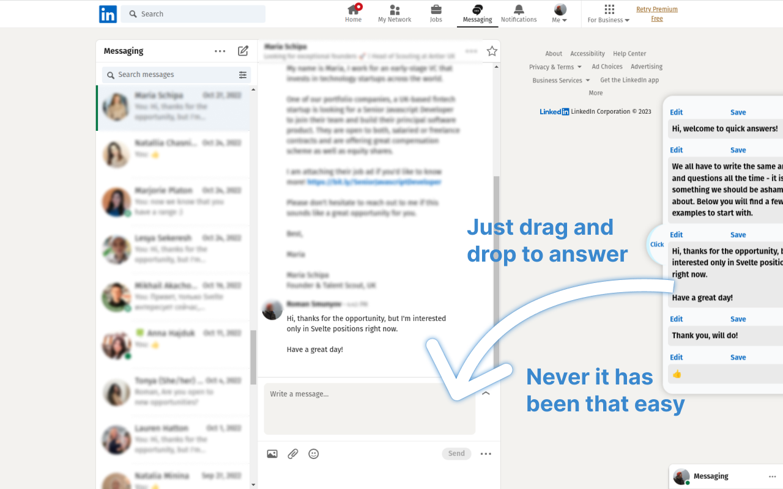Open more message options next to Send
The height and width of the screenshot is (489, 783).
[486, 454]
